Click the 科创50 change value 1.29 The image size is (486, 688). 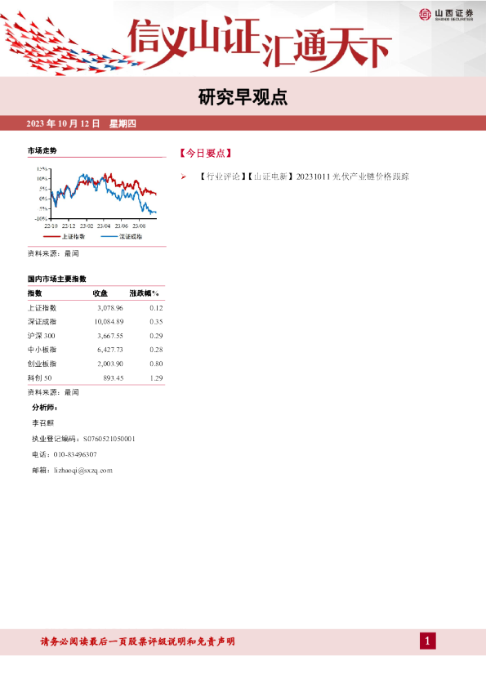pyautogui.click(x=156, y=378)
